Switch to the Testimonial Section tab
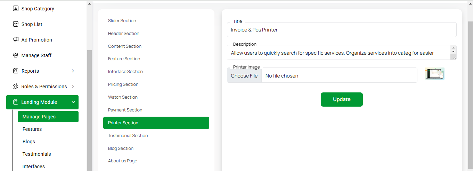This screenshot has height=171, width=473. point(128,136)
